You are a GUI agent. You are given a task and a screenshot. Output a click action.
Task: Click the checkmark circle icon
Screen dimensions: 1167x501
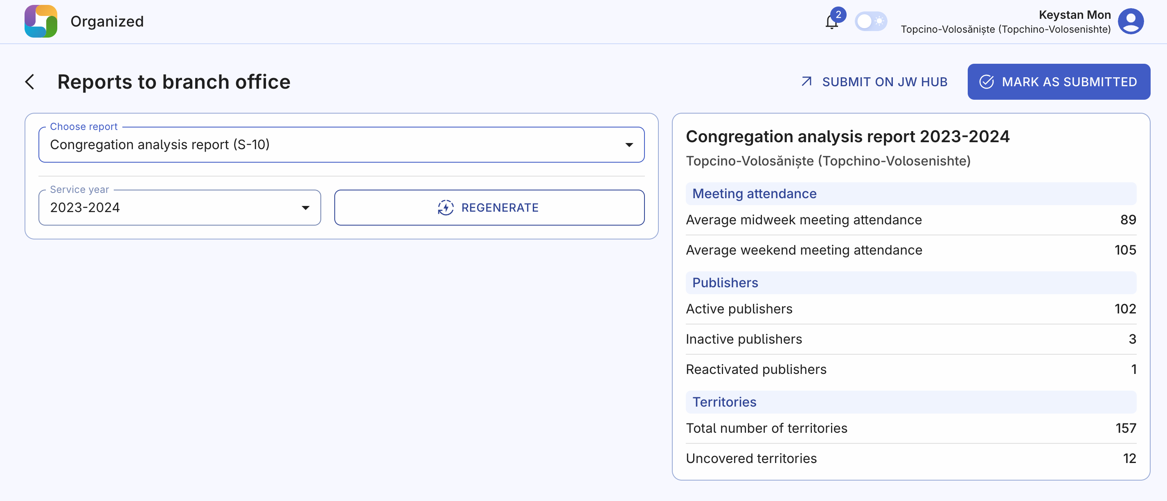point(986,82)
